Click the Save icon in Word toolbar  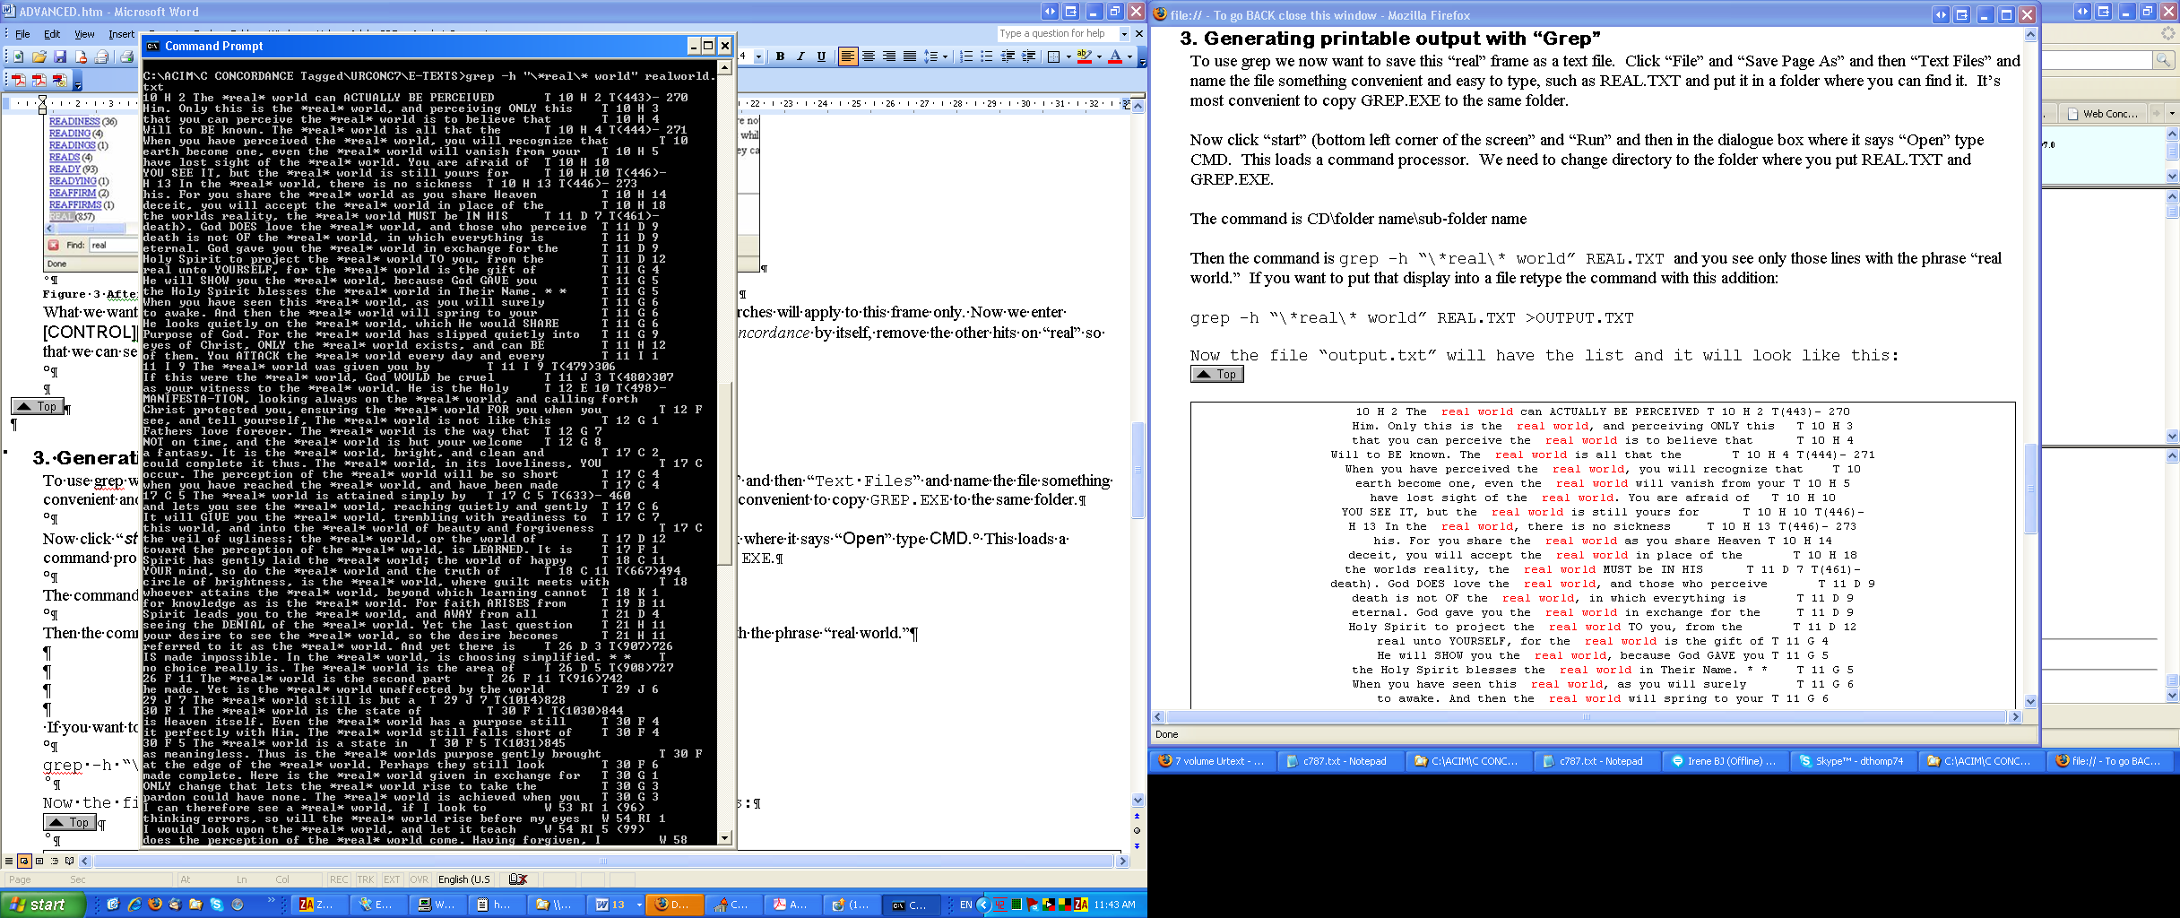[60, 56]
